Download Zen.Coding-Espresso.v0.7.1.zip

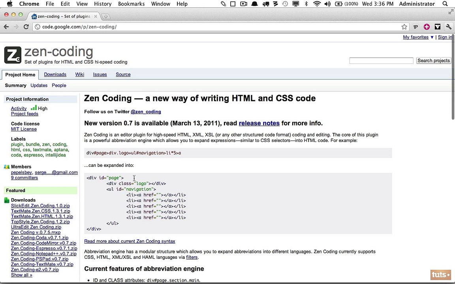44,248
